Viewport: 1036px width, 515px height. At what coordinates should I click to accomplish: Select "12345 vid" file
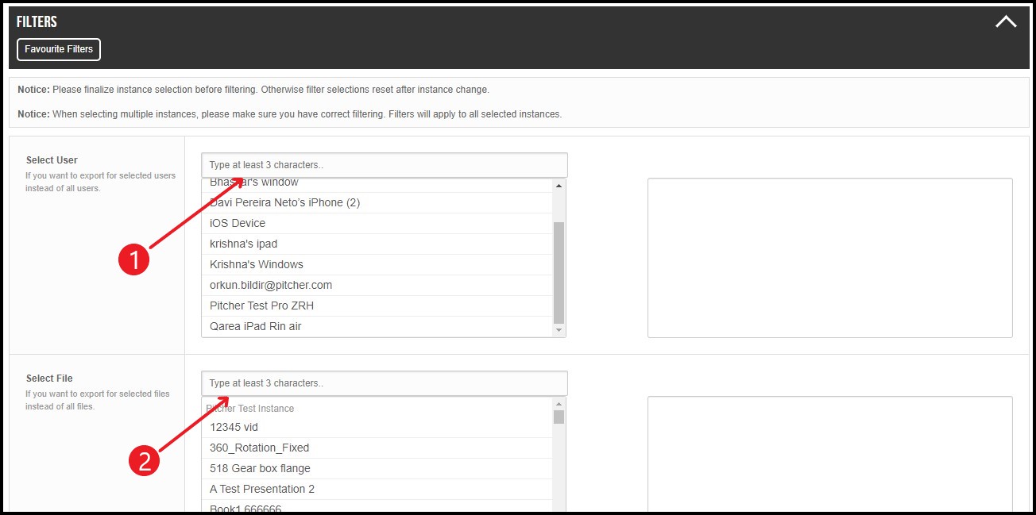(234, 427)
